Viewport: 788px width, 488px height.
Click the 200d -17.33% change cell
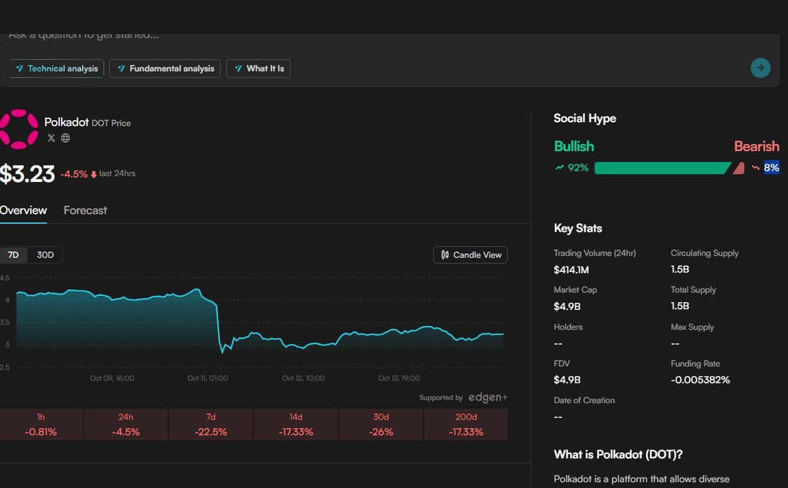coord(466,424)
